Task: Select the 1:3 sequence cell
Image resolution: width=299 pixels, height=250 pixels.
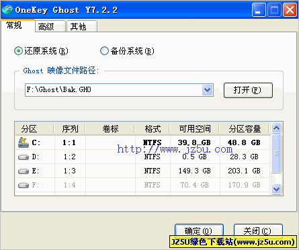Action: click(x=70, y=171)
